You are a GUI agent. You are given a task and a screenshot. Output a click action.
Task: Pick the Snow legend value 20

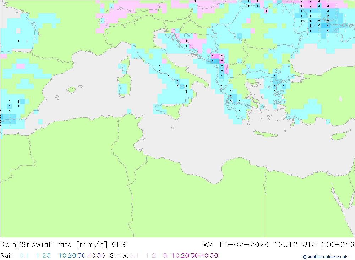(x=185, y=255)
